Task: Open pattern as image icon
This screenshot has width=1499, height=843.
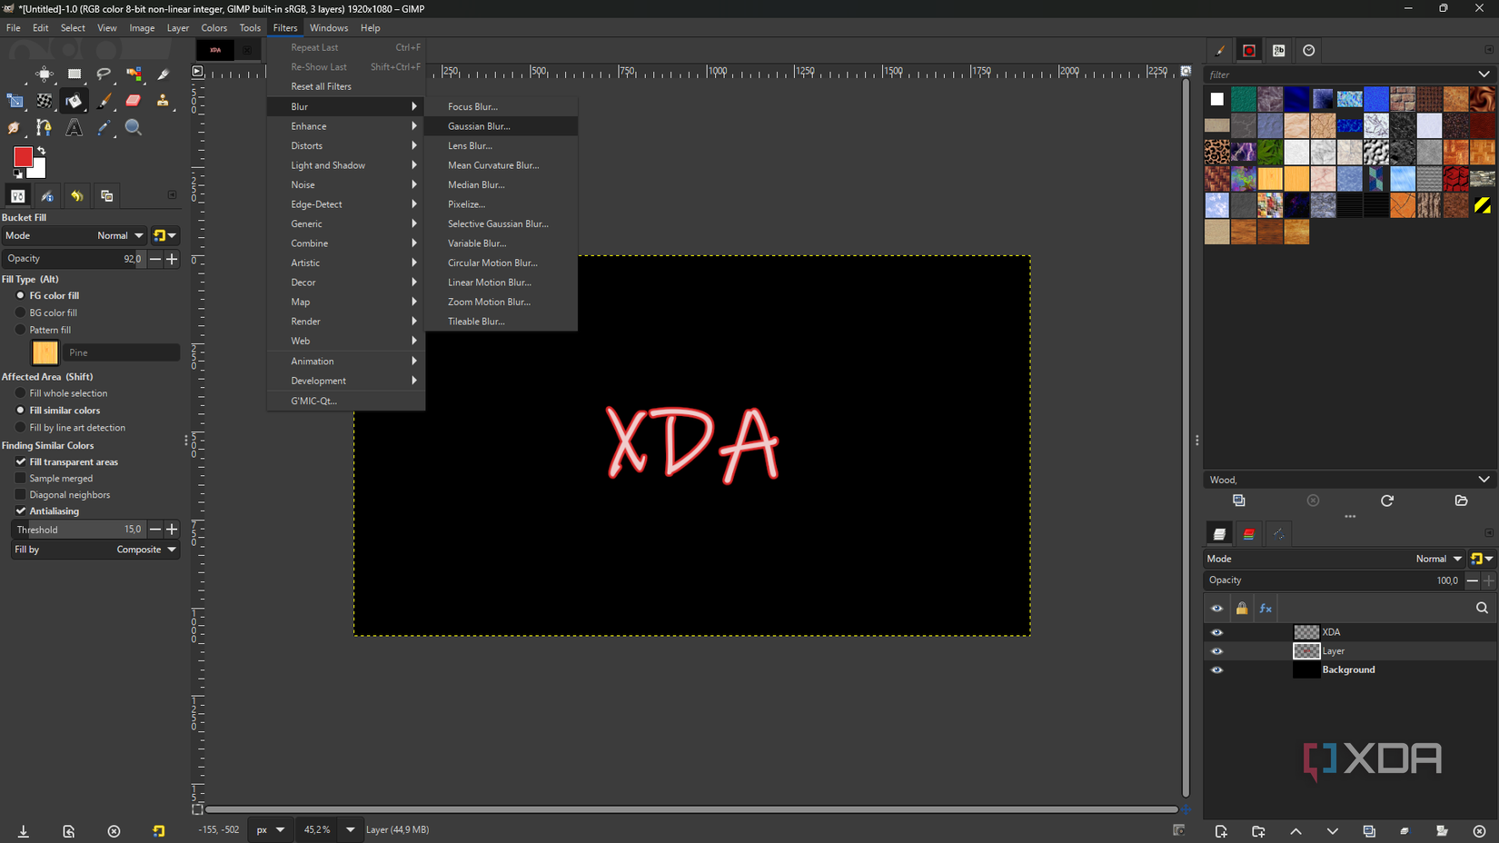Action: tap(1461, 501)
